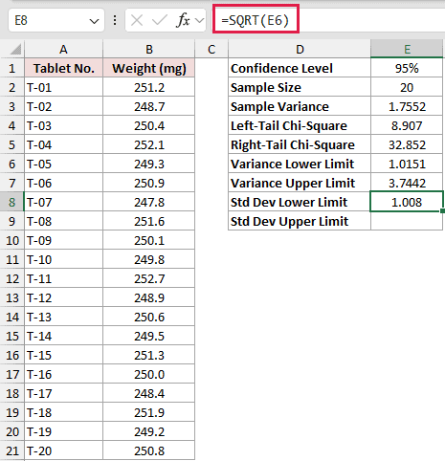Select column C header
The image size is (445, 461).
click(x=211, y=50)
